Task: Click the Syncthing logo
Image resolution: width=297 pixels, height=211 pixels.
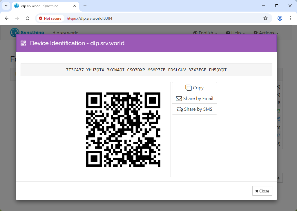Action: [27, 32]
